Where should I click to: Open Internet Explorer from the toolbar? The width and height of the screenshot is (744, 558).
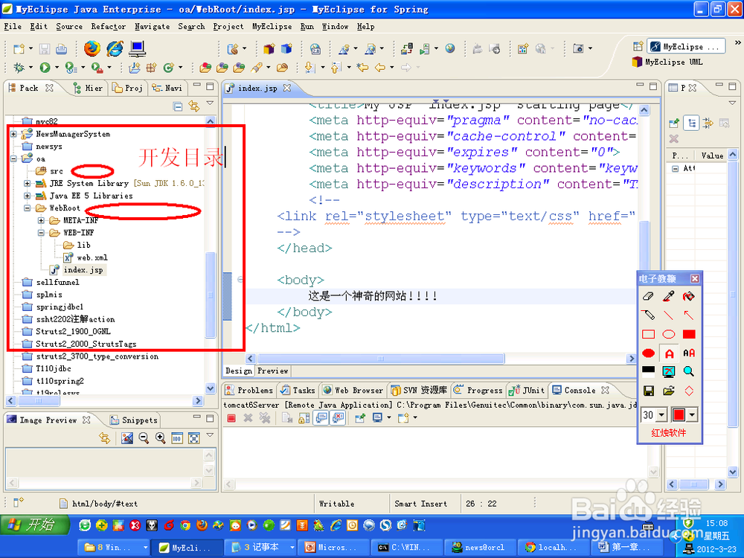(x=115, y=48)
